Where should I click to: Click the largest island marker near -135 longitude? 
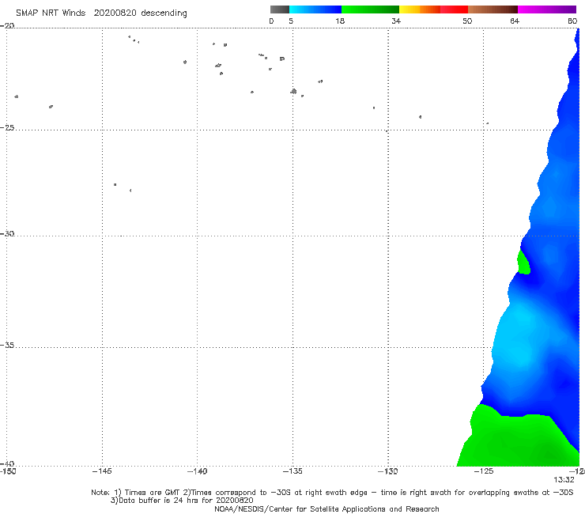coord(293,91)
